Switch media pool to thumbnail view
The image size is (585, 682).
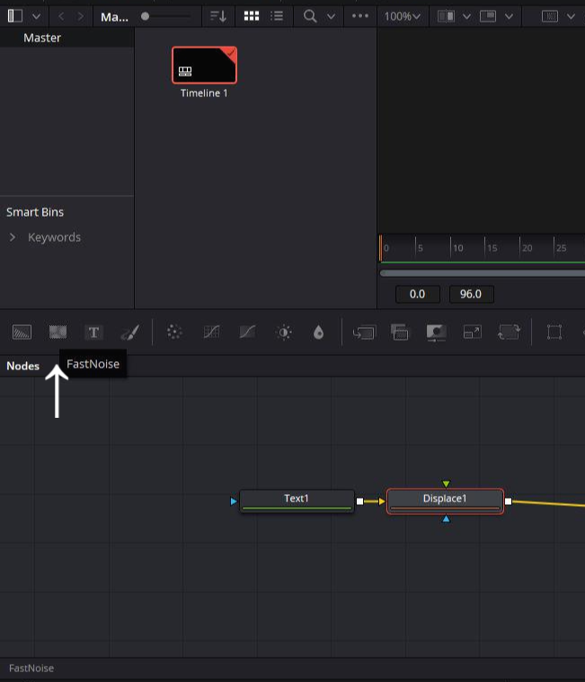(x=252, y=16)
